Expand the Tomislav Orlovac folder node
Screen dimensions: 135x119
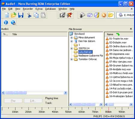click(x=71, y=59)
